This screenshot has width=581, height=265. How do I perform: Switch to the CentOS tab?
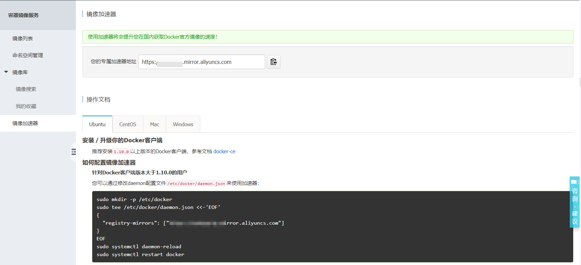(128, 124)
